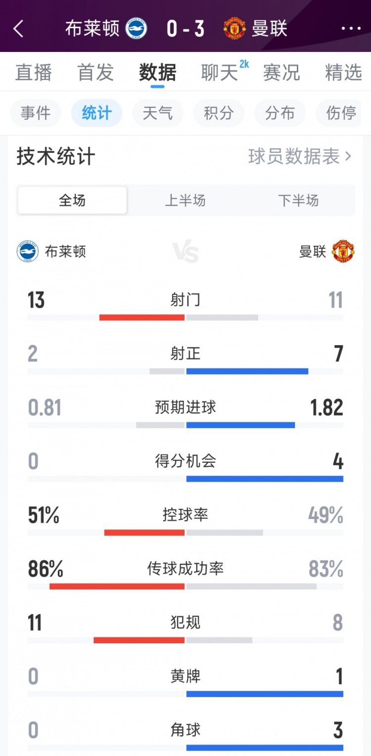Screen dimensions: 371x756
Task: Tap Manchester United crest in score header
Action: [x=234, y=29]
